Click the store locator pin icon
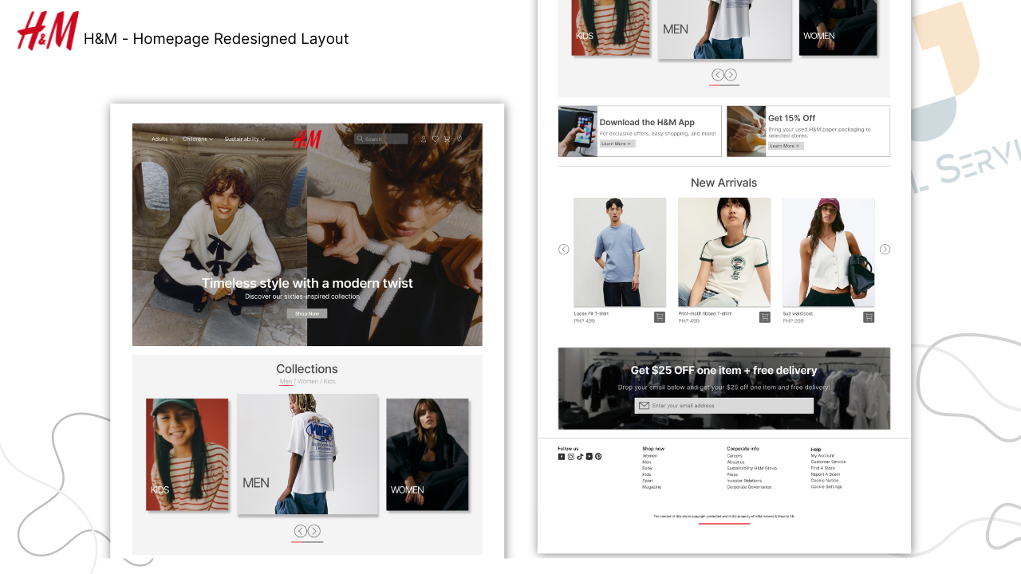Image resolution: width=1021 pixels, height=574 pixels. [x=459, y=139]
